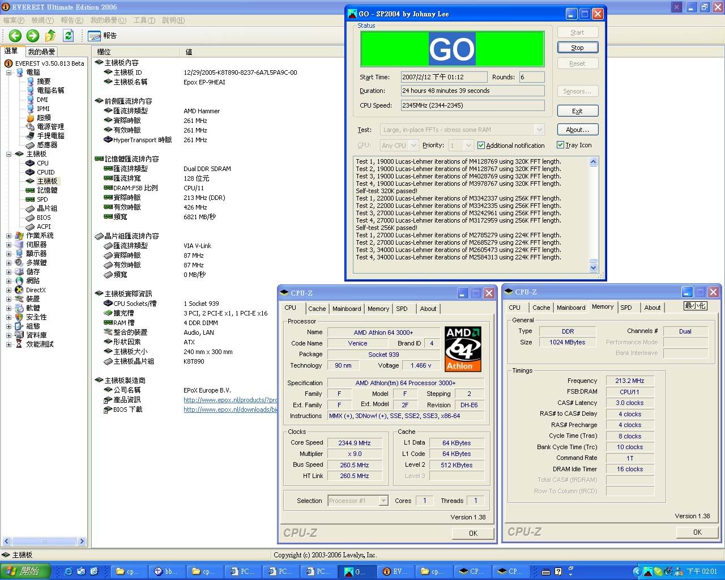This screenshot has width=725, height=580.
Task: Click the SP2004 log scrollbar down arrow
Action: 593,267
